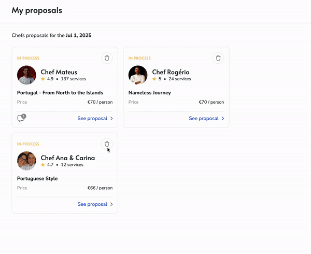
Task: Select Chef Ana & Carina profile photo
Action: [26, 161]
